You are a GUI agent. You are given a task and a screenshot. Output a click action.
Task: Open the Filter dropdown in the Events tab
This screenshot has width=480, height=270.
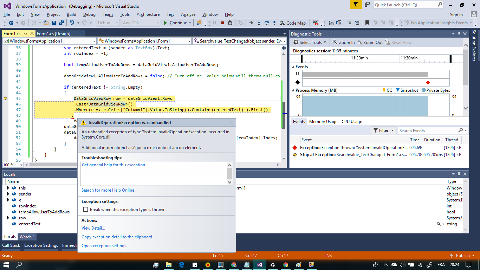[383, 130]
